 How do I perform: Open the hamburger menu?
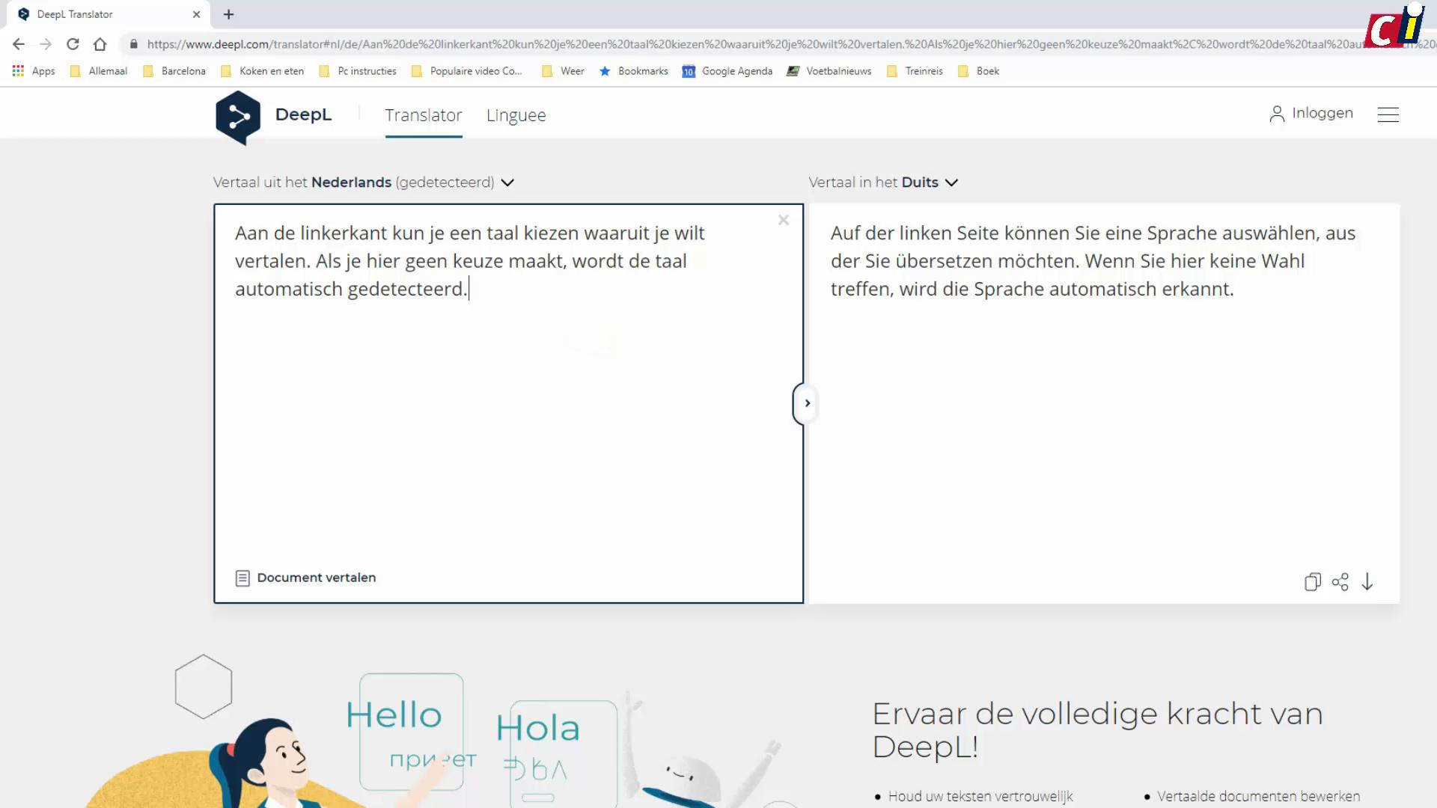1388,114
